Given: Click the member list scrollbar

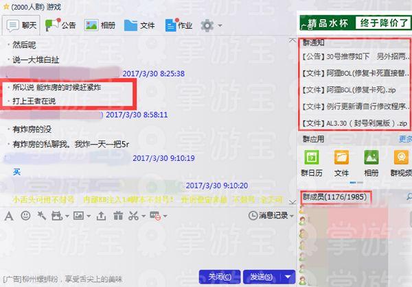Looking at the screenshot, I should 411,218.
